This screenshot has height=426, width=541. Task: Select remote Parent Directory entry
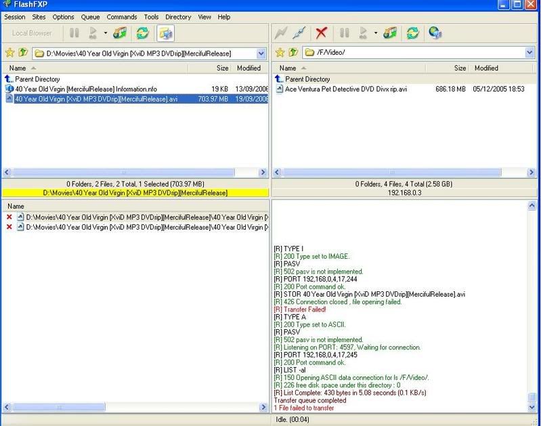pyautogui.click(x=404, y=79)
